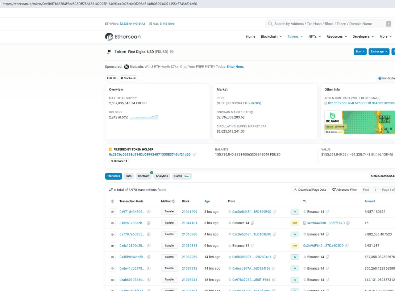395x291 pixels.
Task: Open the Advanced Filter
Action: point(344,190)
